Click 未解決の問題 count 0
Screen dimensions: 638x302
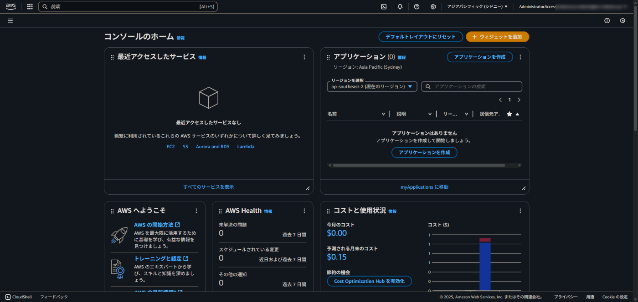pos(221,233)
